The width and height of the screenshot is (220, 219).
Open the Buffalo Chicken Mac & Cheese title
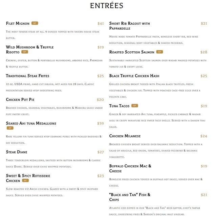tap(130, 168)
